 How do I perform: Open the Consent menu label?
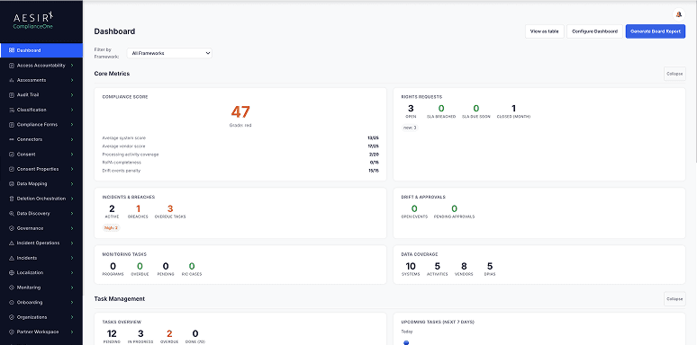coord(26,155)
